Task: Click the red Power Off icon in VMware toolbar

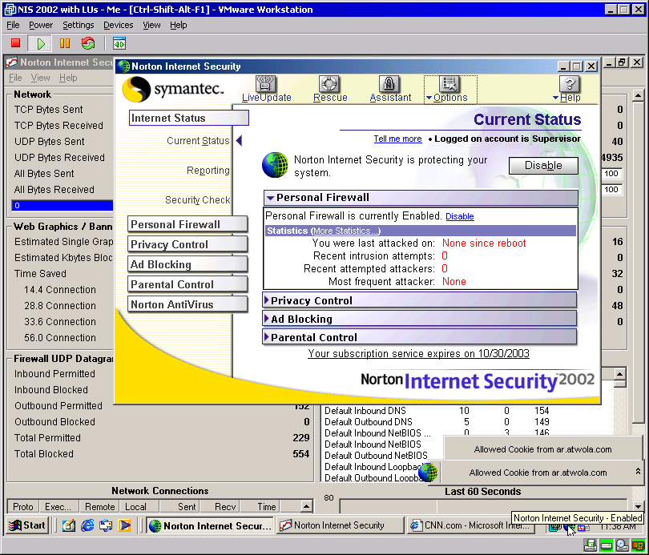Action: coord(15,43)
